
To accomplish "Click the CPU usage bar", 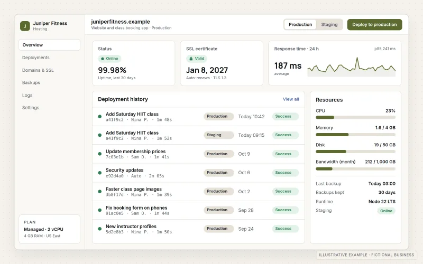I will 355,117.
